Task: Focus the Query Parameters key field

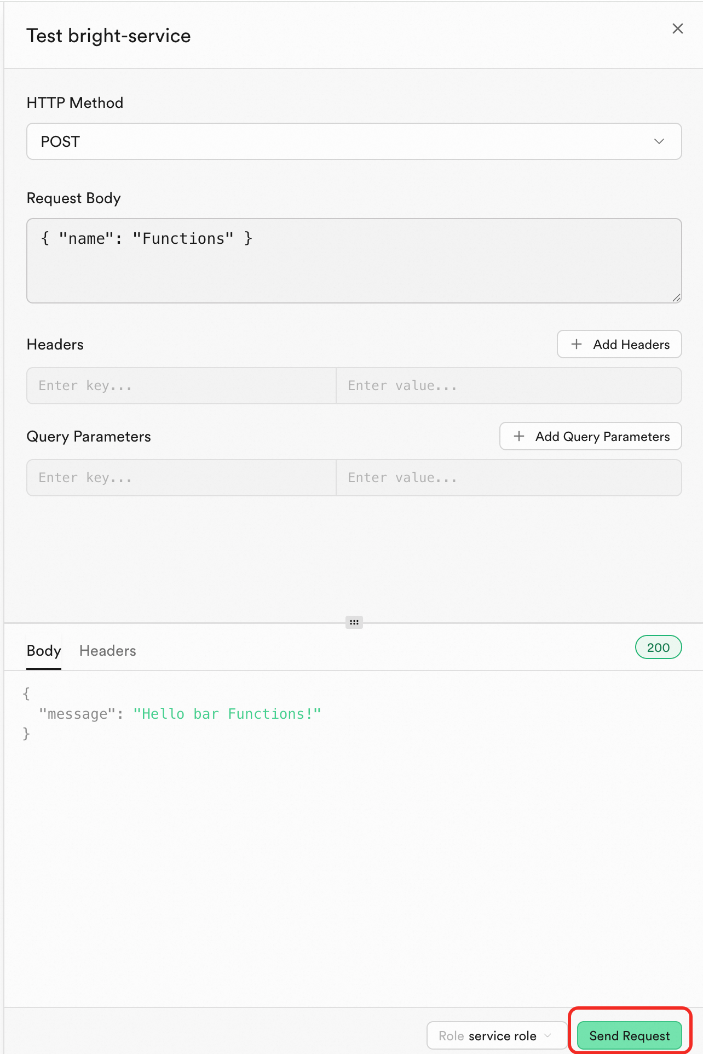Action: [181, 478]
